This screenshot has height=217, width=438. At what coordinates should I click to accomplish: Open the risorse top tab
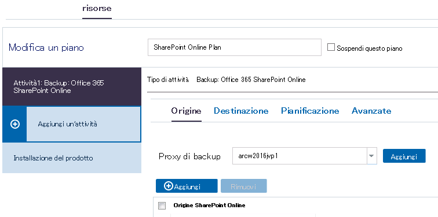pos(97,8)
